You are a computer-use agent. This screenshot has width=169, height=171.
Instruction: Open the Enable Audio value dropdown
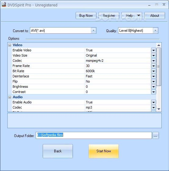pyautogui.click(x=153, y=102)
